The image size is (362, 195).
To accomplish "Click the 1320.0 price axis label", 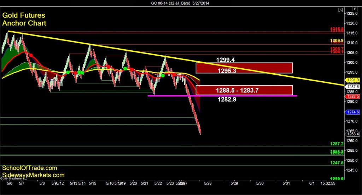I will [352, 23].
